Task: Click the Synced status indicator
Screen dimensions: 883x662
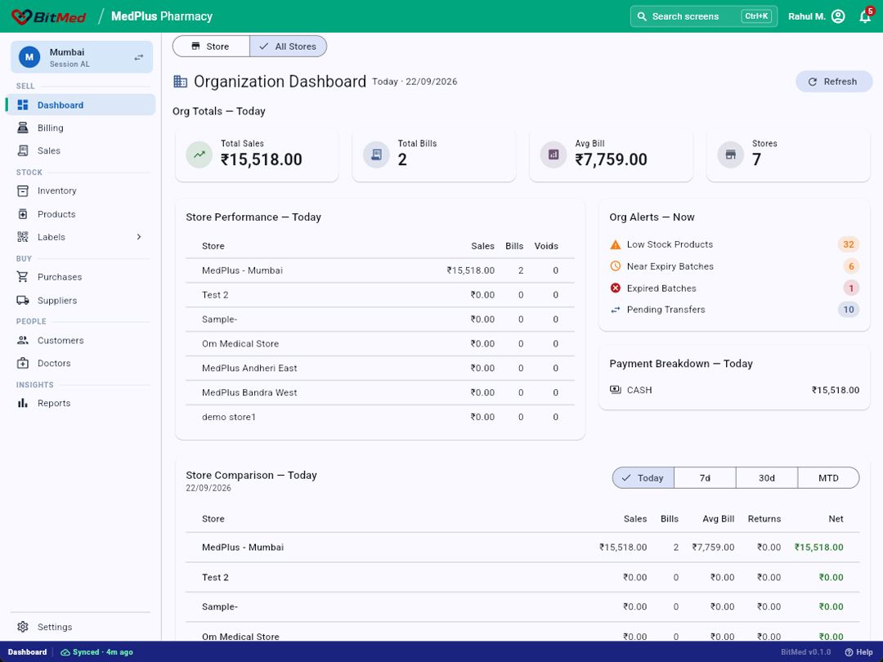Action: [96, 652]
